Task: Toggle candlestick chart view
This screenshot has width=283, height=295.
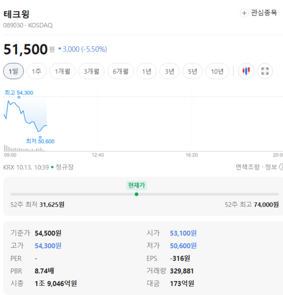Action: tap(246, 71)
